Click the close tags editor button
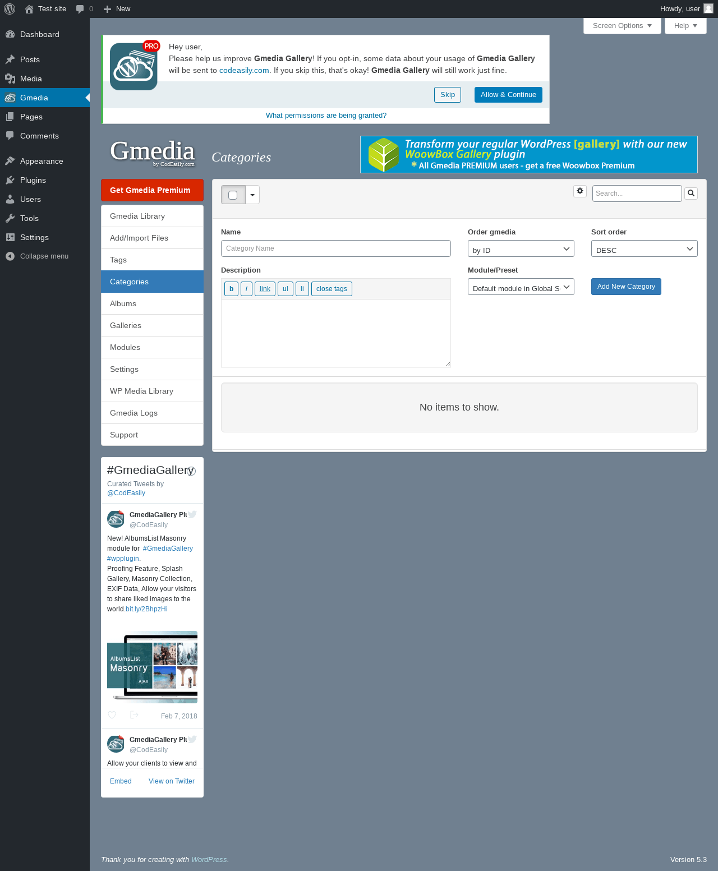This screenshot has width=718, height=871. point(332,289)
